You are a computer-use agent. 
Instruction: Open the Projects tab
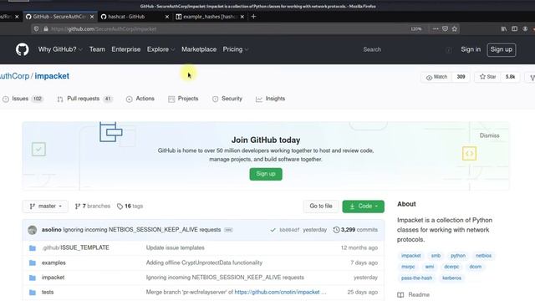[x=183, y=99]
